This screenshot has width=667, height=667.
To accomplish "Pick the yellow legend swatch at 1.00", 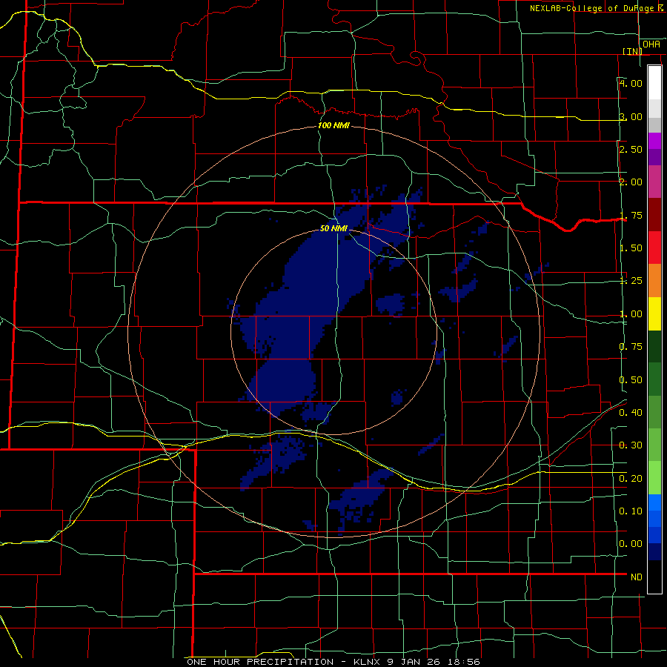I will pos(654,313).
